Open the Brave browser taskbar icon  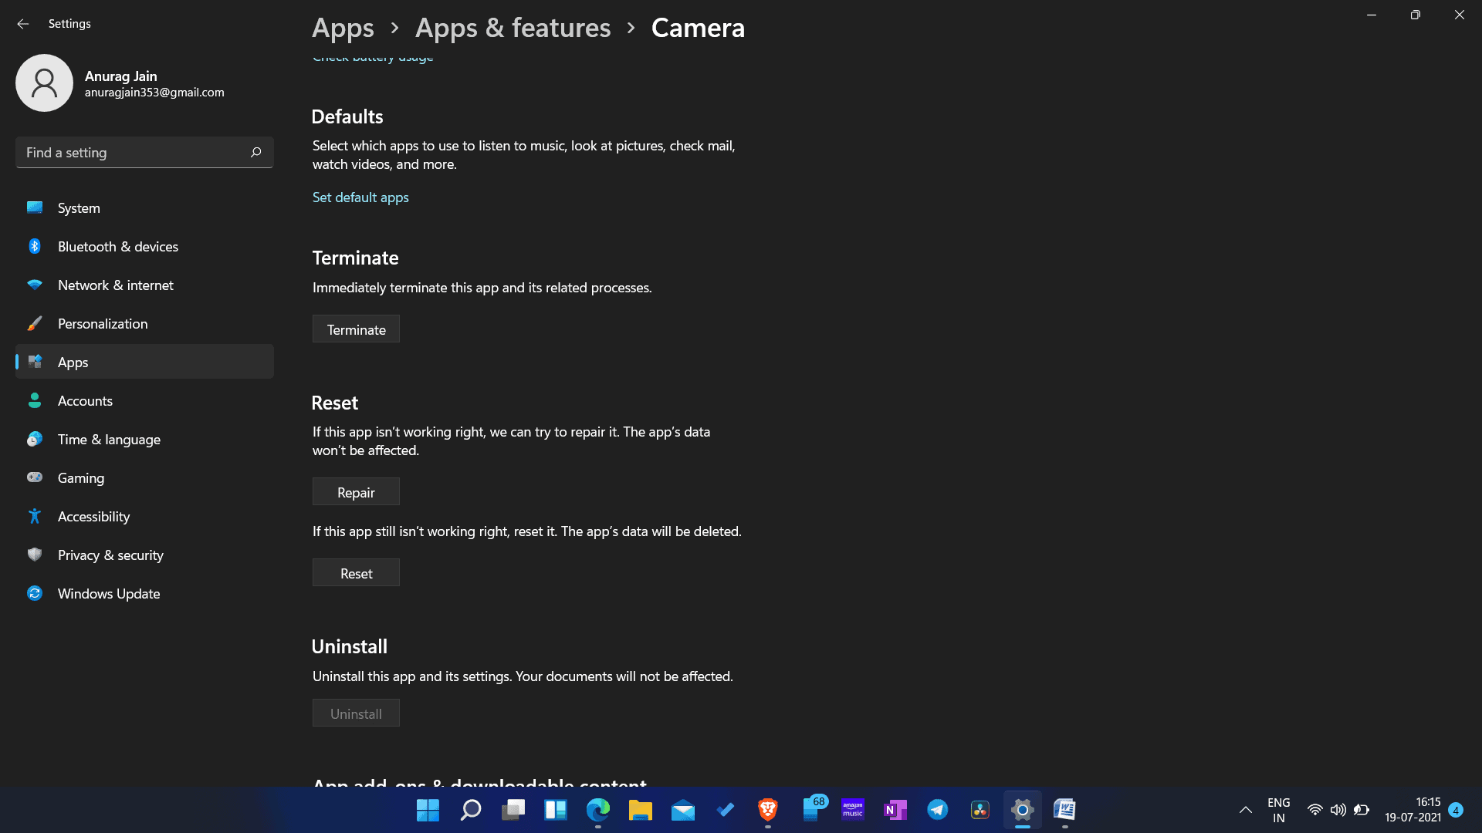[767, 810]
